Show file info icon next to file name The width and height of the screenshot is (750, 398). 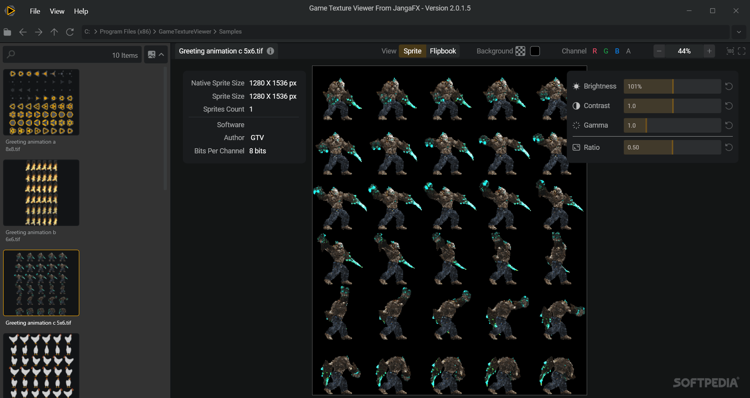pyautogui.click(x=270, y=51)
